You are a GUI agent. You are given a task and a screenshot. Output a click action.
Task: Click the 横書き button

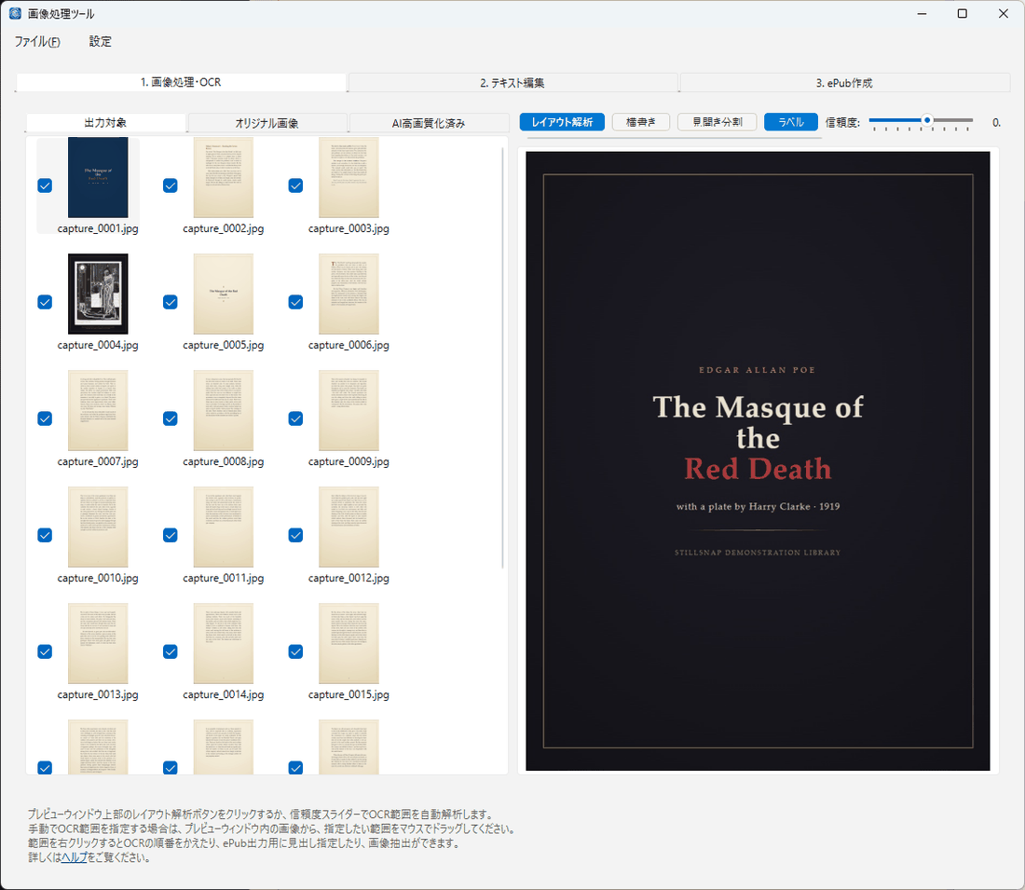tap(641, 122)
